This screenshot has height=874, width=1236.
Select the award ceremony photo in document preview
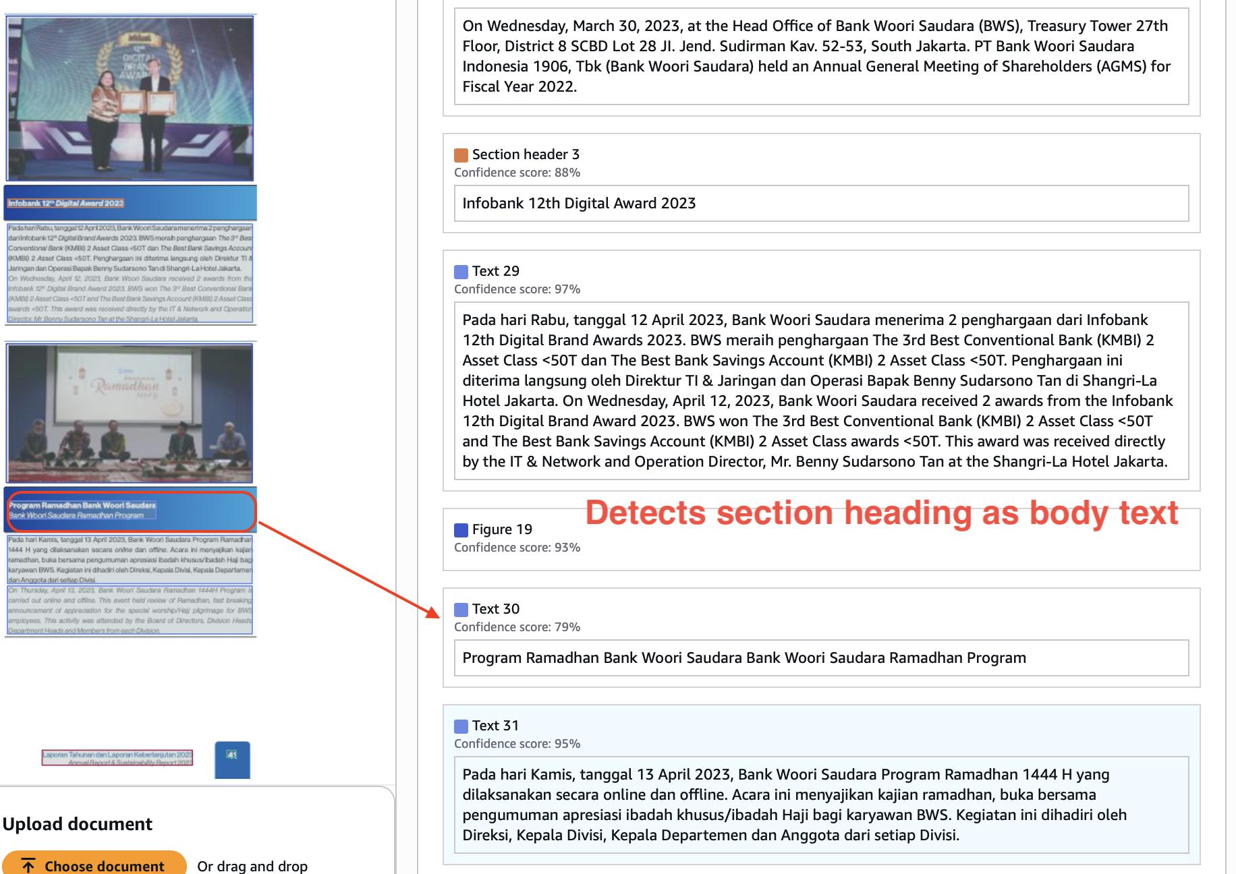coord(130,98)
